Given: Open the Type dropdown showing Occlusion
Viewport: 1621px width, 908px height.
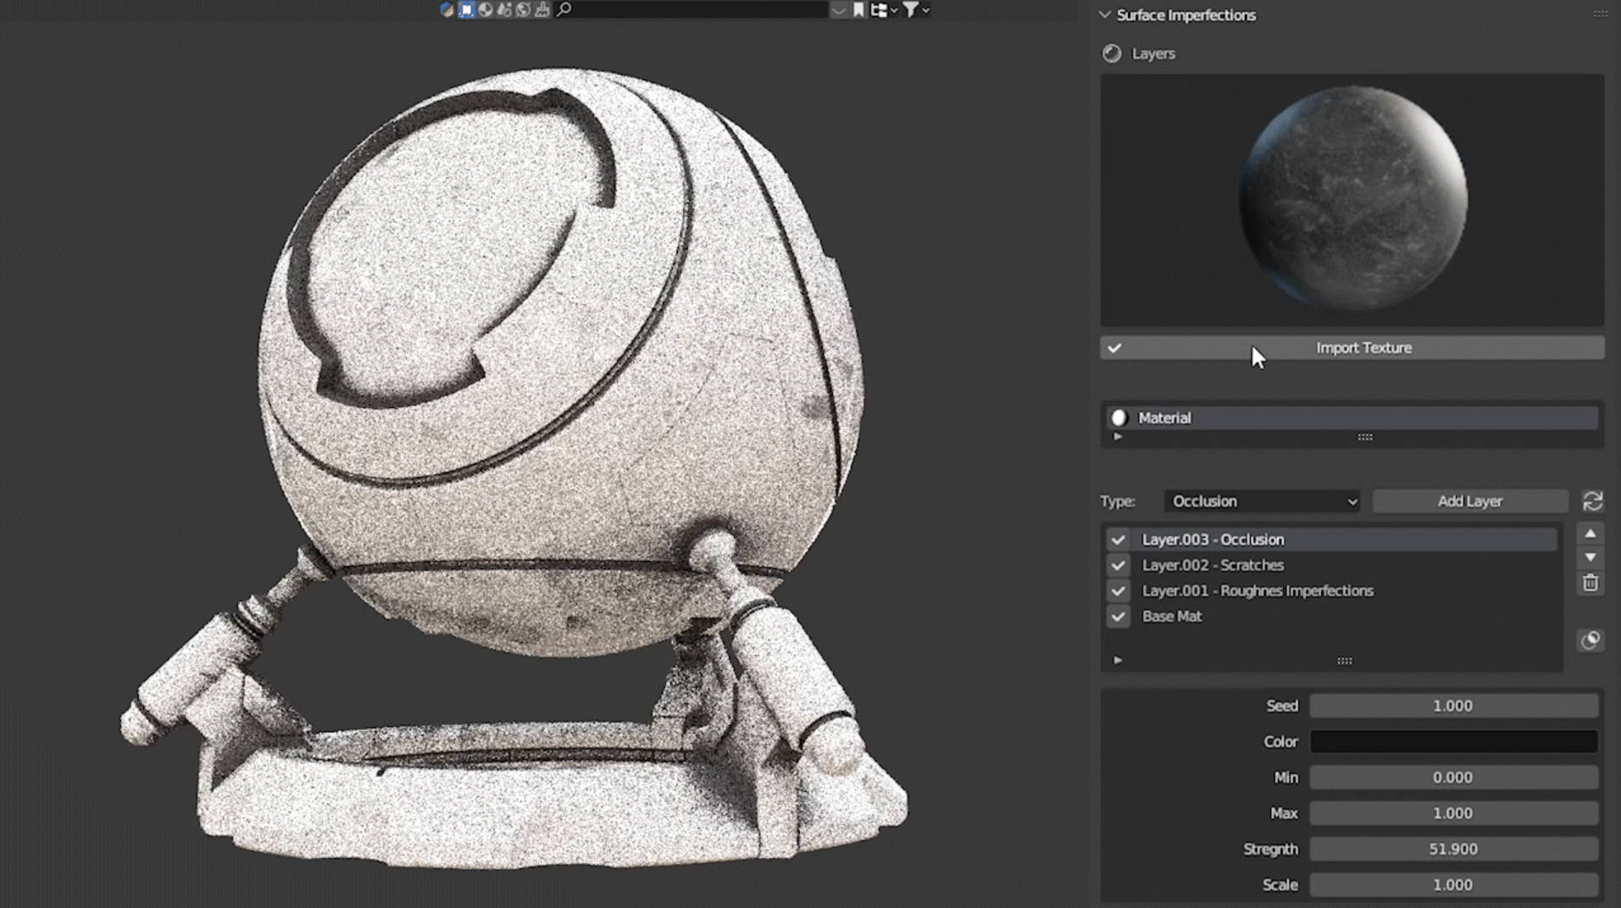Looking at the screenshot, I should [1261, 501].
